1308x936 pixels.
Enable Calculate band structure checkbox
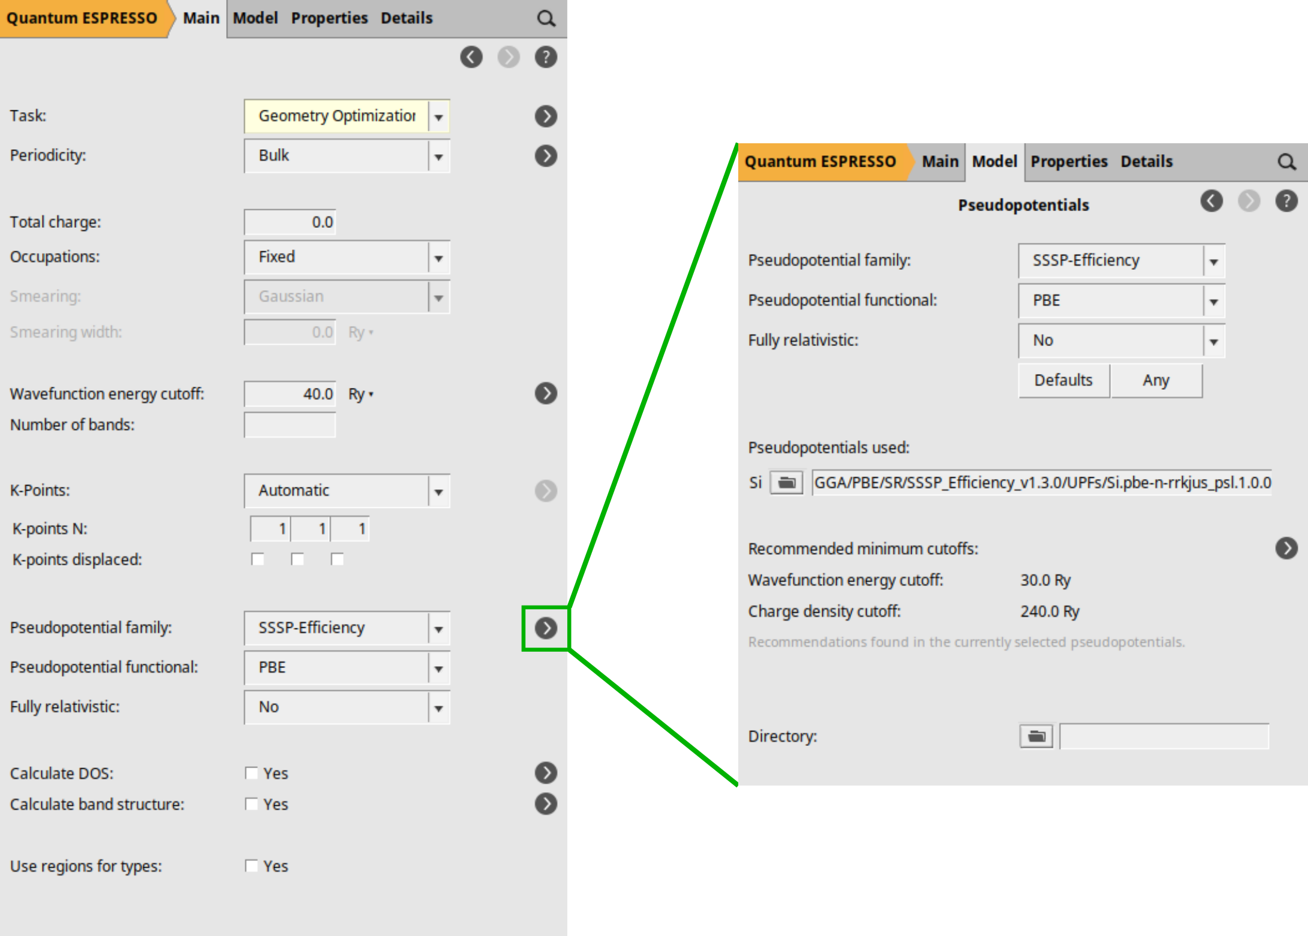251,804
